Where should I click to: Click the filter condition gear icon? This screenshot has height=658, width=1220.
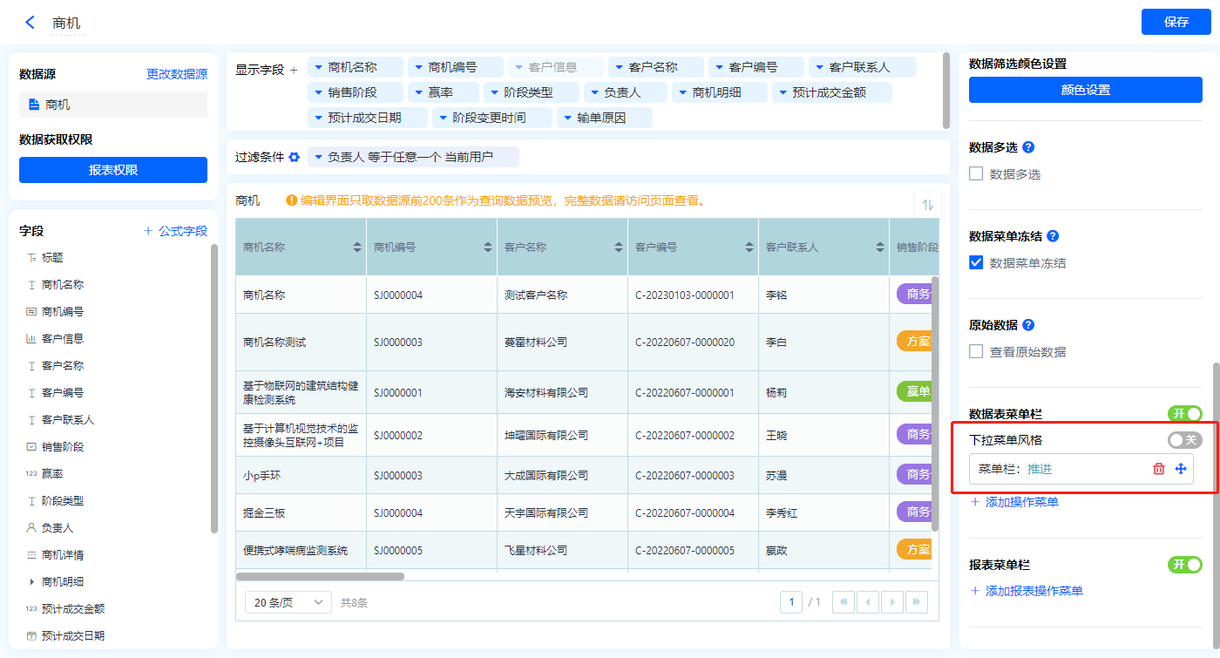pos(295,157)
